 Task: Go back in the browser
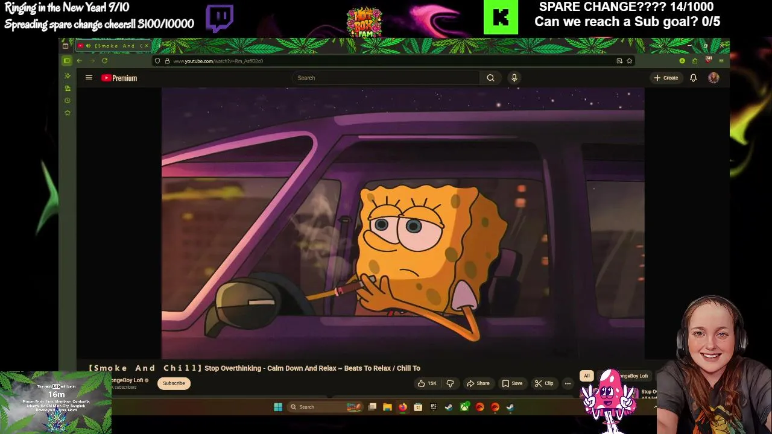pyautogui.click(x=79, y=61)
